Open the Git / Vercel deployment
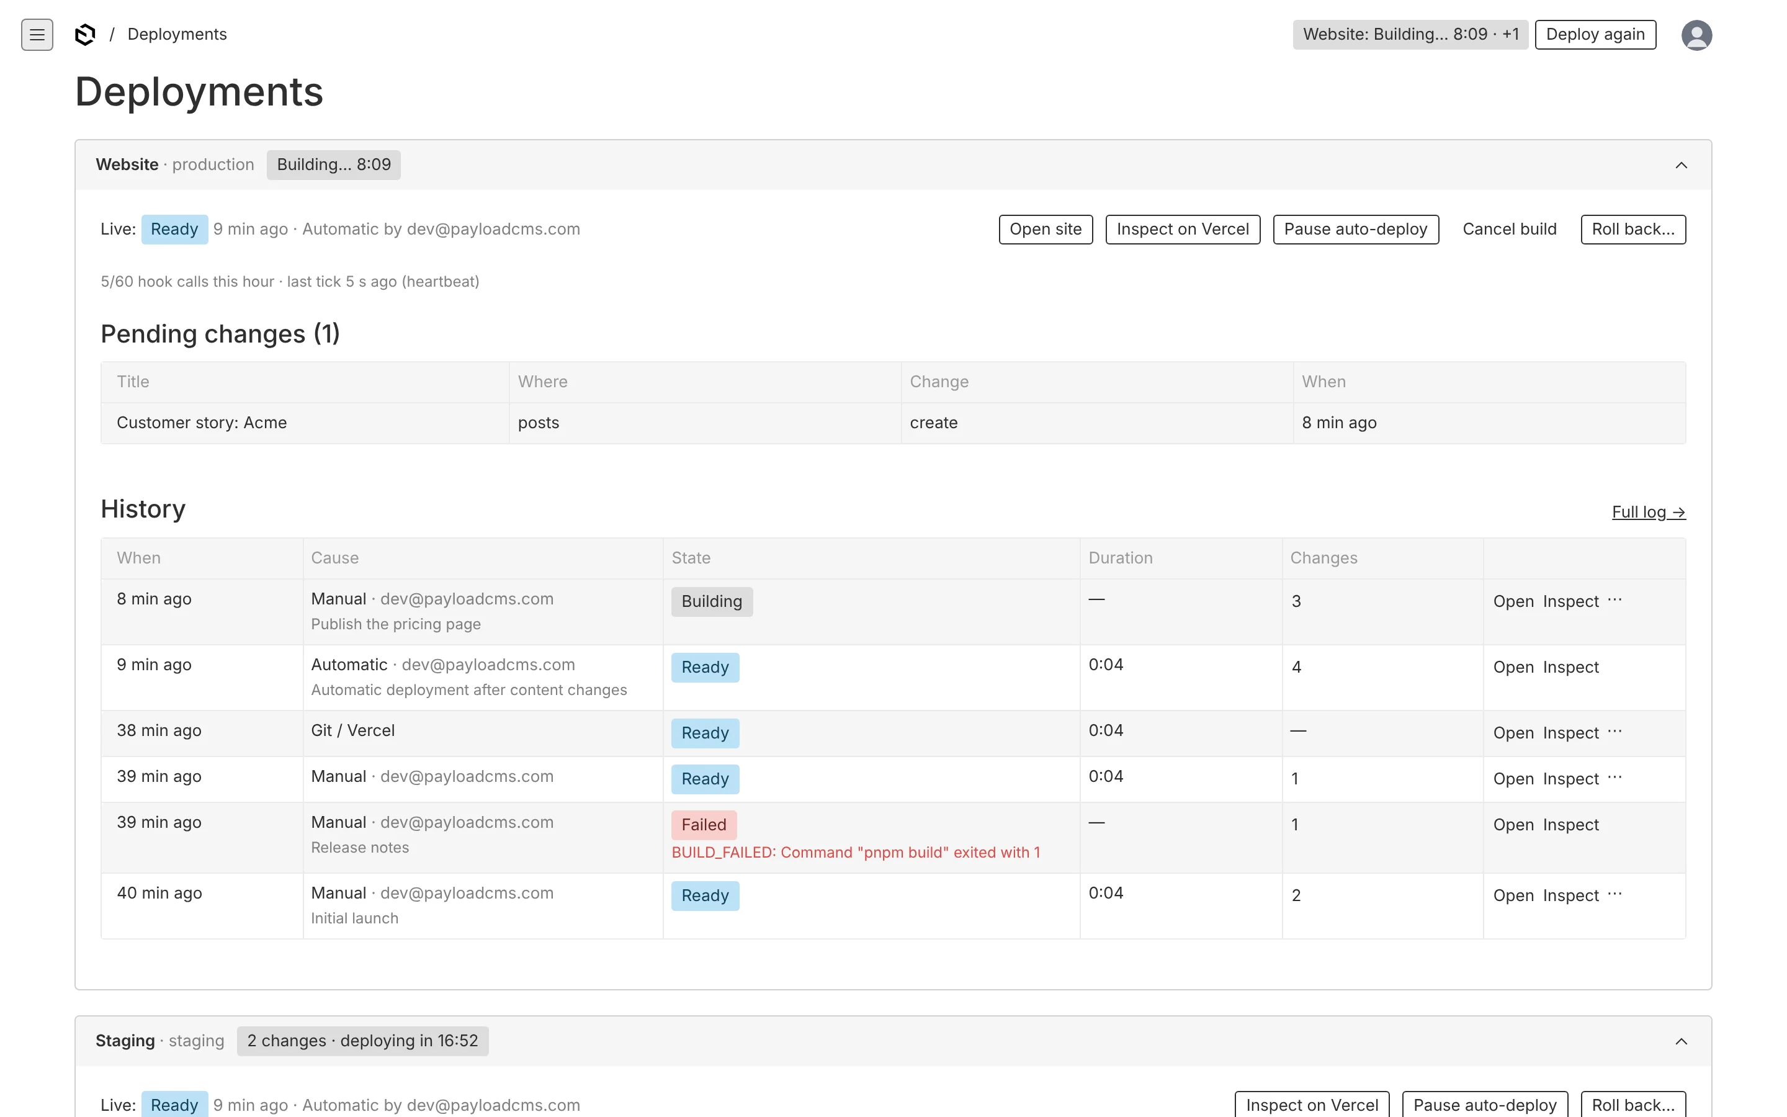1787x1117 pixels. pos(1513,733)
